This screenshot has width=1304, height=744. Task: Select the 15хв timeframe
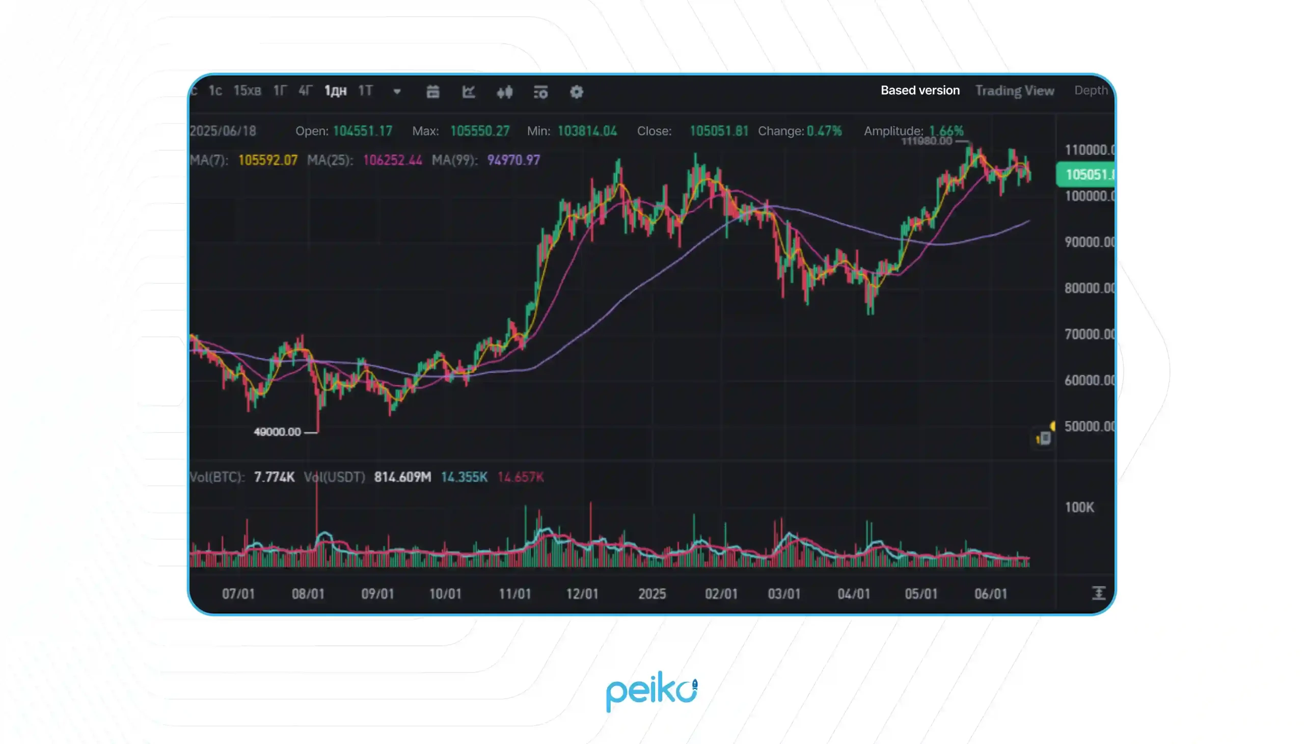pos(248,90)
